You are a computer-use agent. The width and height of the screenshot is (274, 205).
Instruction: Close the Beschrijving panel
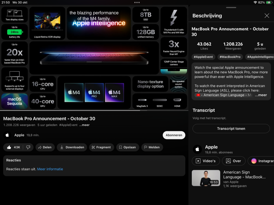coord(267,16)
